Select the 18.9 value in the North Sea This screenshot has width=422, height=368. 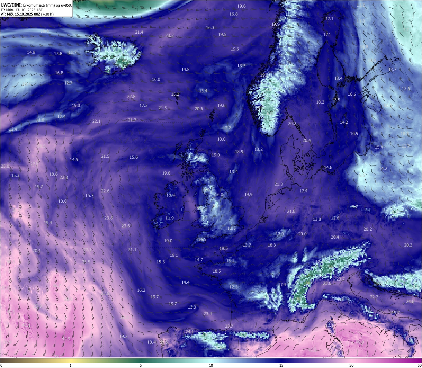(x=239, y=151)
